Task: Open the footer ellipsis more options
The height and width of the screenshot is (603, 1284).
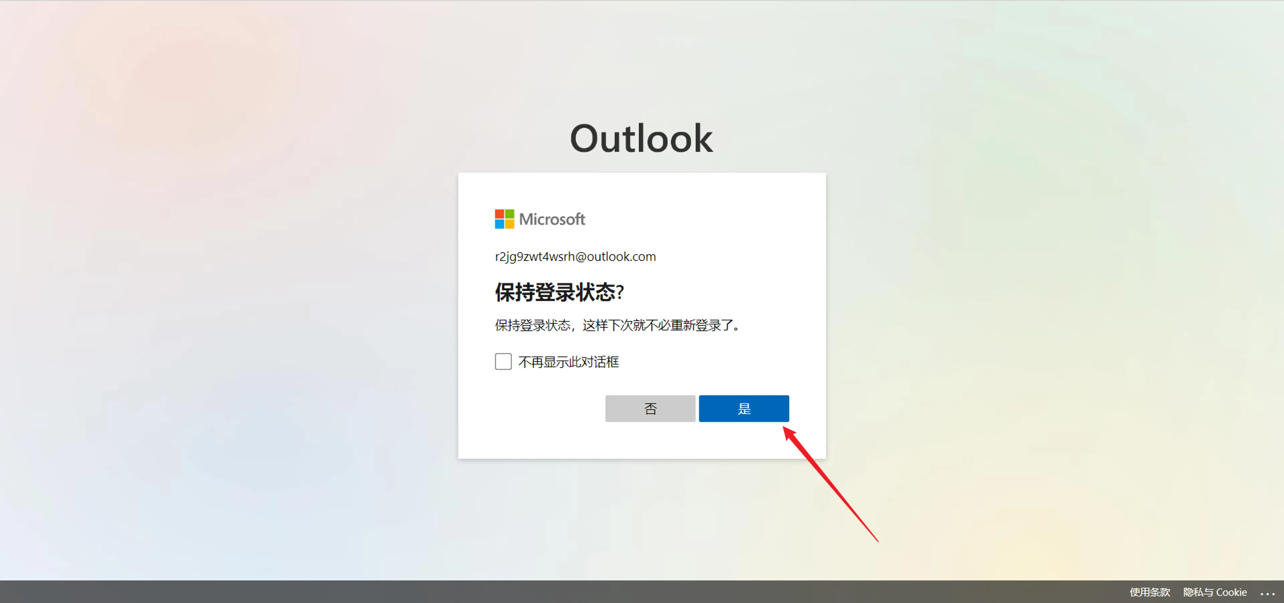Action: tap(1268, 593)
